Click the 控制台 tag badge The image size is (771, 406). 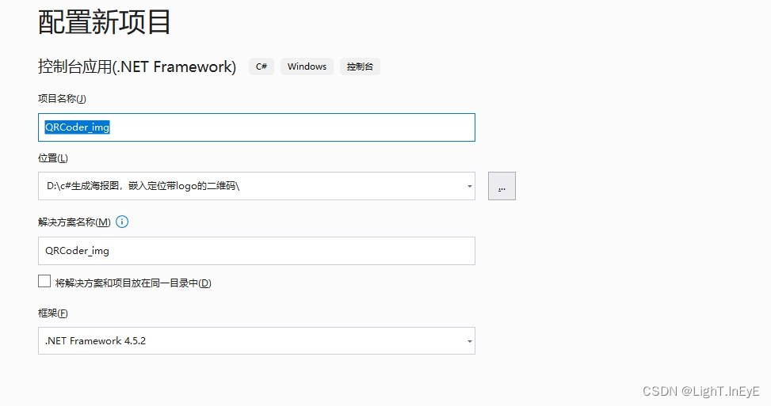[x=360, y=66]
